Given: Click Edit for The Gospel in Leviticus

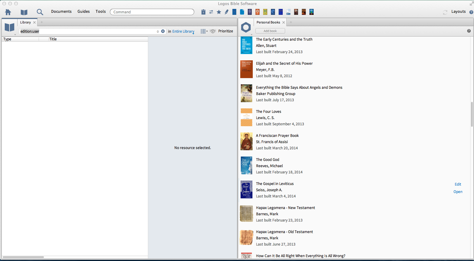Looking at the screenshot, I should [x=458, y=184].
